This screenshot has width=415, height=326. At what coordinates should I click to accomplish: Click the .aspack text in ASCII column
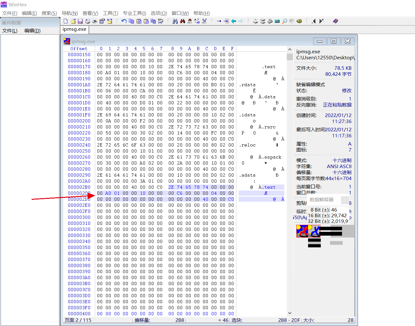click(x=271, y=157)
